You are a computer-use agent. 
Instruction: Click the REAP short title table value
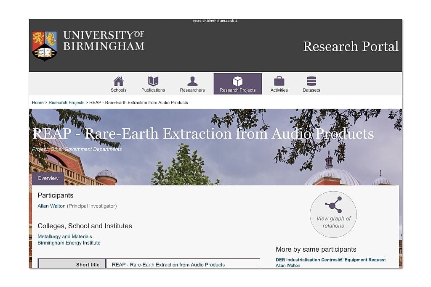(168, 265)
